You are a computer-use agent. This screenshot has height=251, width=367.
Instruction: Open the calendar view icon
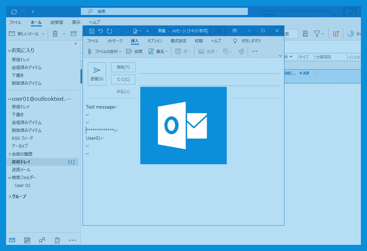coord(27,240)
